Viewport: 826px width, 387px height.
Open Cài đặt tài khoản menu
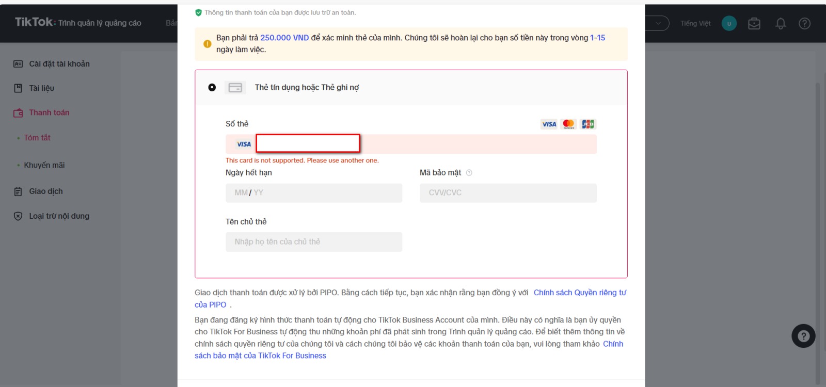click(x=59, y=64)
